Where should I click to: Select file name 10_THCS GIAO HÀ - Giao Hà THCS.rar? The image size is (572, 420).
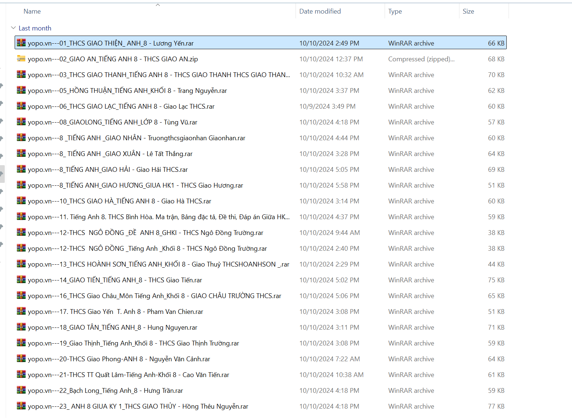120,201
